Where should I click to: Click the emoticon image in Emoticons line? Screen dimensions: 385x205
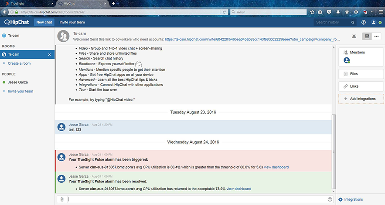[139, 64]
